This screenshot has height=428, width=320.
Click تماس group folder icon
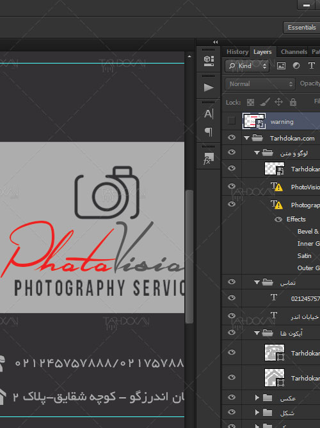(268, 282)
